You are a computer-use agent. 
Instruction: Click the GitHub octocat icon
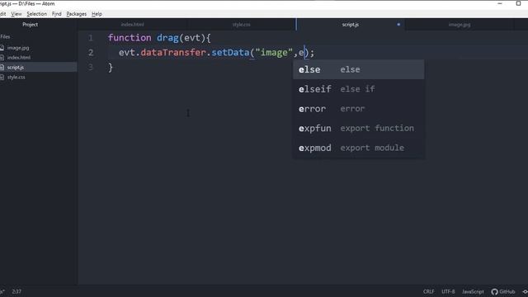[494, 291]
